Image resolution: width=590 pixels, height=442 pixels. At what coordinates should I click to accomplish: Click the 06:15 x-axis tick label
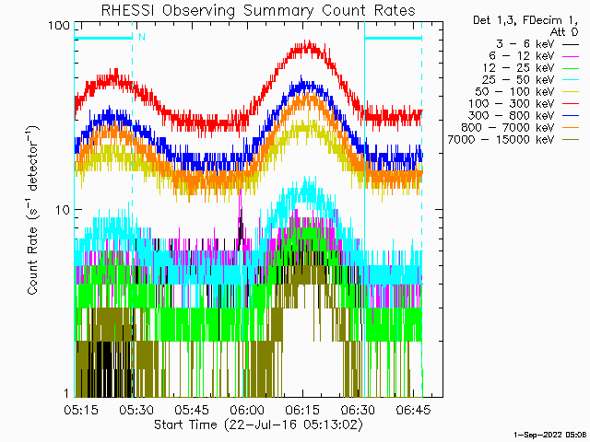[302, 410]
